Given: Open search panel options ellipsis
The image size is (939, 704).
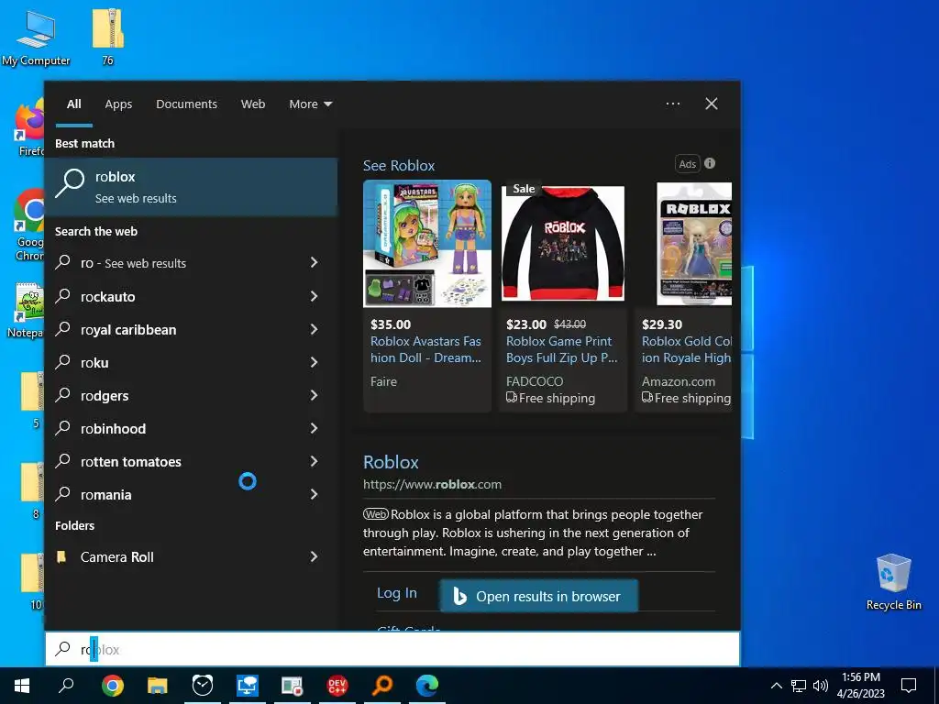Looking at the screenshot, I should 672,104.
